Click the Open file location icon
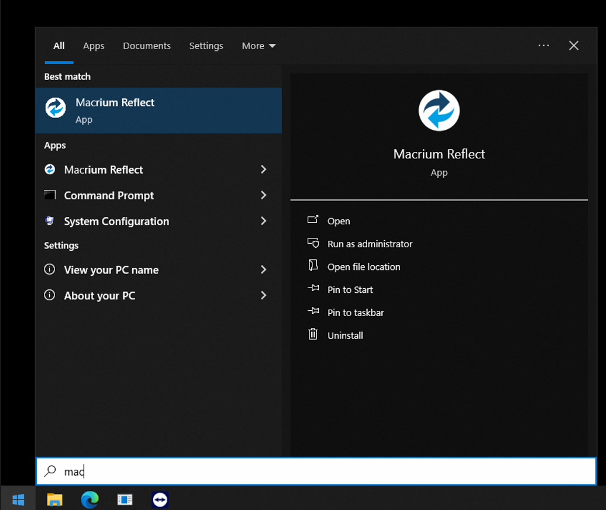 (x=313, y=266)
